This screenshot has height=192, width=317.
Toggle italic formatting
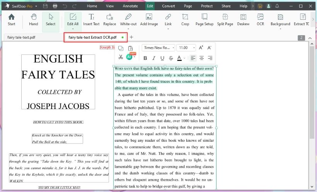[153, 58]
